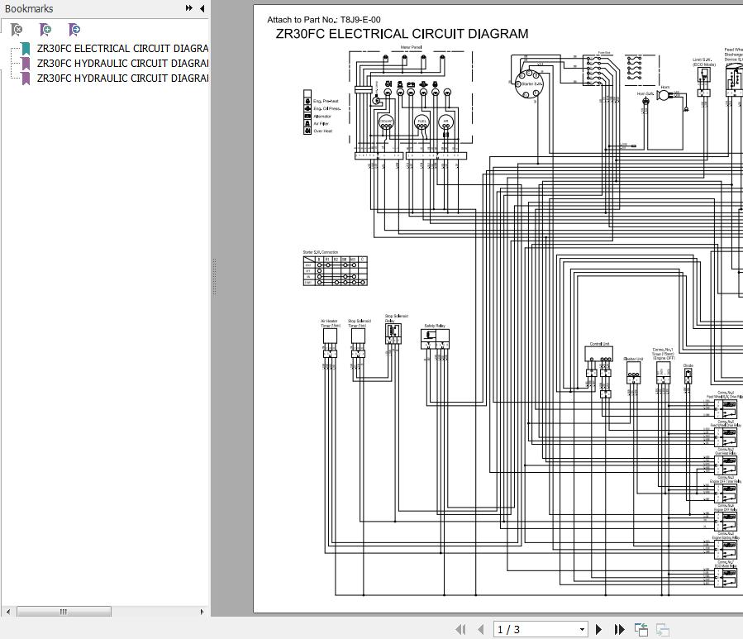Viewport: 743px width, 639px height.
Task: Go to the first page
Action: coord(460,630)
